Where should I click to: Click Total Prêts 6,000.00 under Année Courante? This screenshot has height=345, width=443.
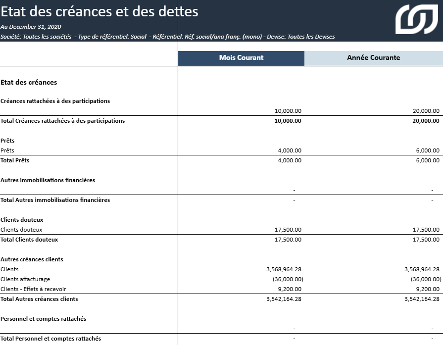point(428,160)
